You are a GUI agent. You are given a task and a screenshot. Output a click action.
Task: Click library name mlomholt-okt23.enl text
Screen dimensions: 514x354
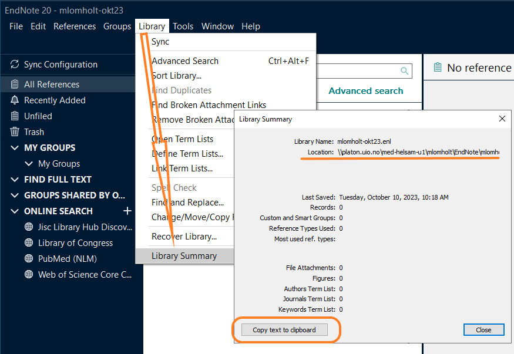point(364,141)
